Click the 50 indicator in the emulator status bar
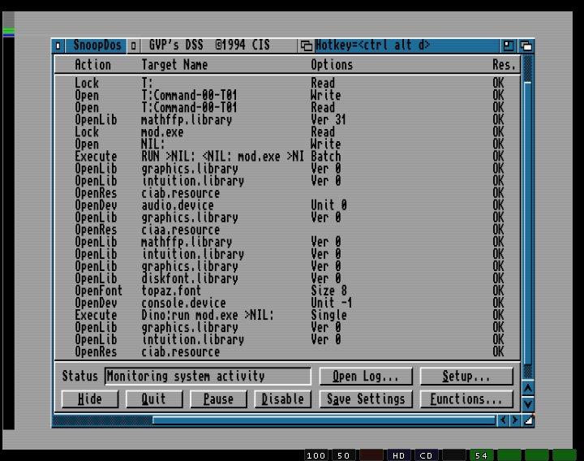 (x=343, y=455)
